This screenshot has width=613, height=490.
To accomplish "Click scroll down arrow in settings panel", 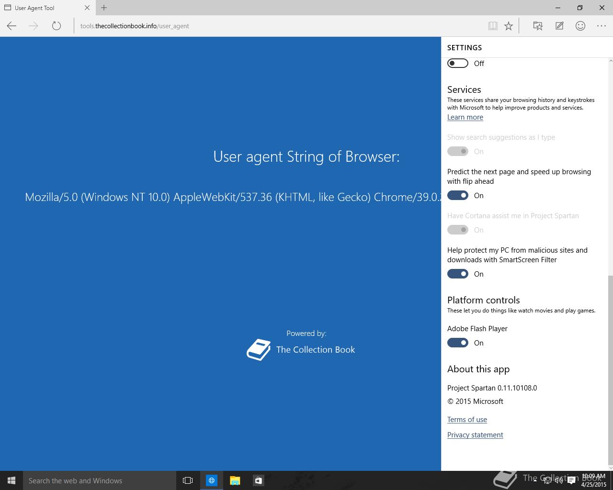I will 611,468.
